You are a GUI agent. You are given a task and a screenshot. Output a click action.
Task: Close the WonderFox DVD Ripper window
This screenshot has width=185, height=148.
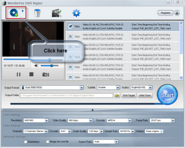[x=178, y=2]
